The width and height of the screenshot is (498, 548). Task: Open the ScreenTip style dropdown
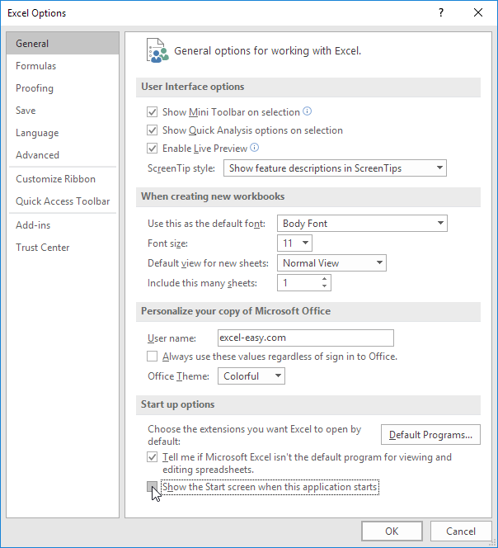tap(335, 168)
